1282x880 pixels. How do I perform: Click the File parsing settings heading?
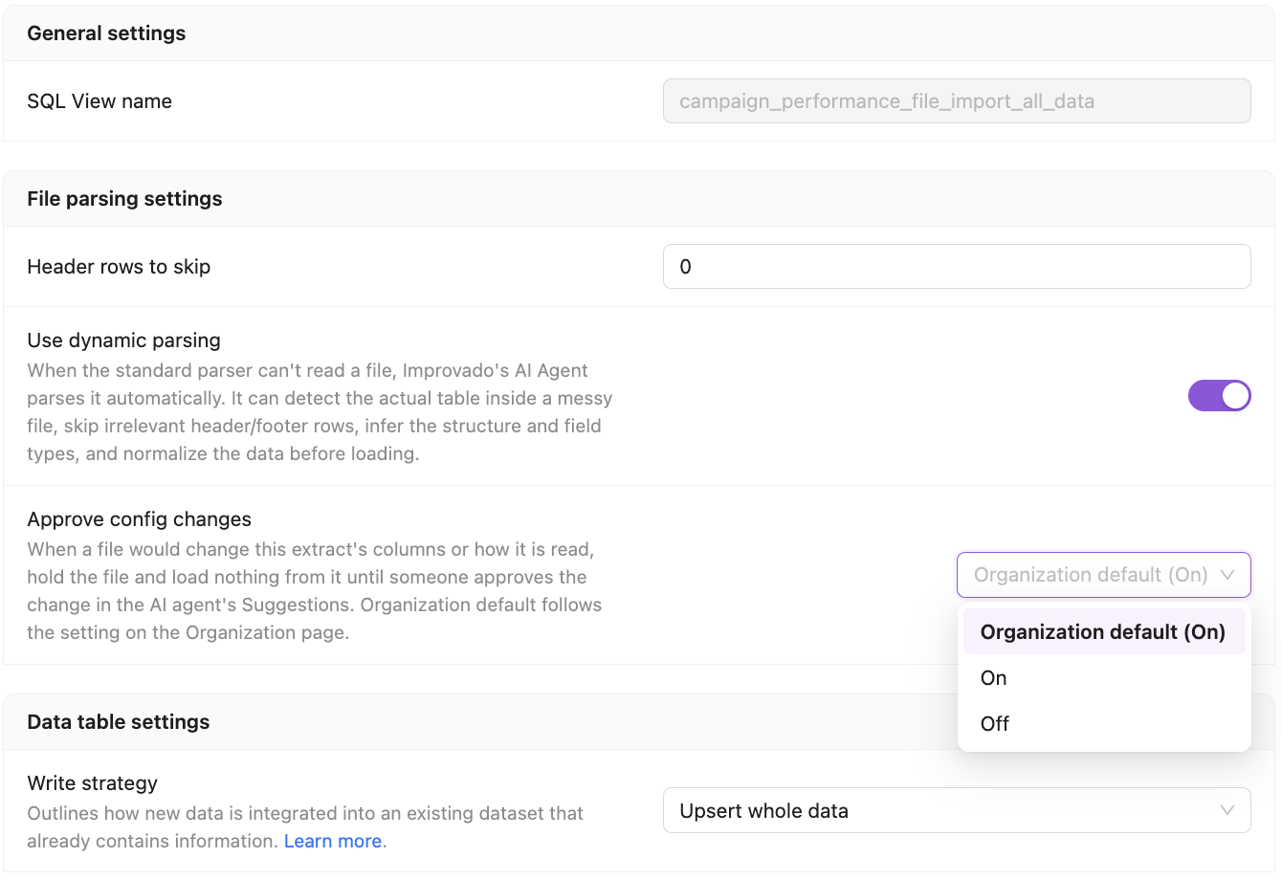[124, 199]
